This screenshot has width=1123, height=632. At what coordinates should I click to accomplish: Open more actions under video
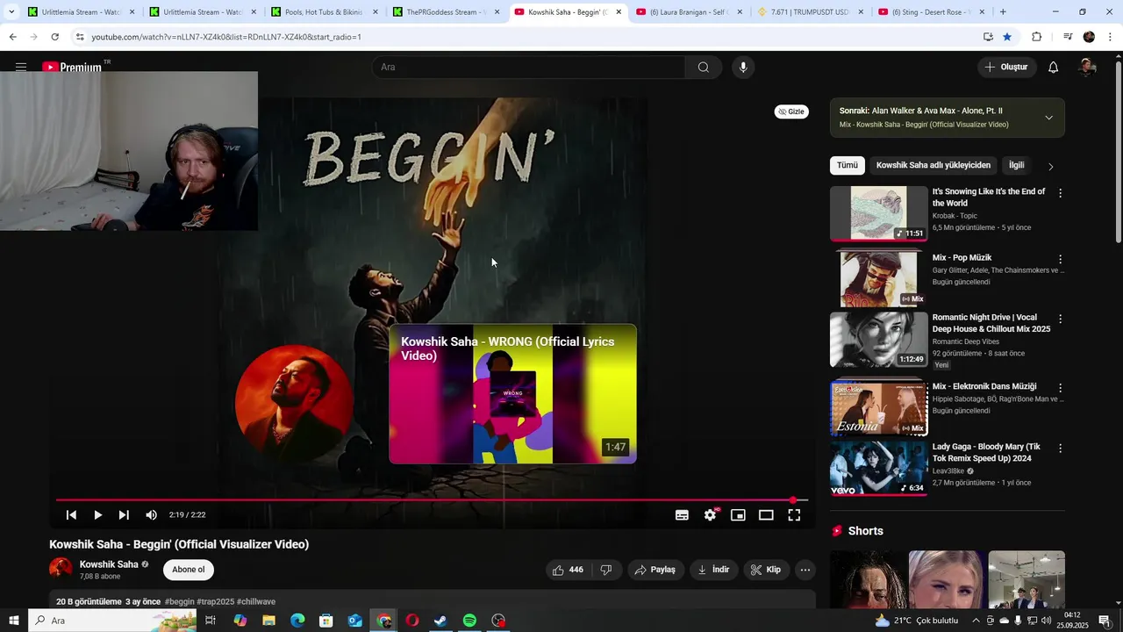[805, 570]
